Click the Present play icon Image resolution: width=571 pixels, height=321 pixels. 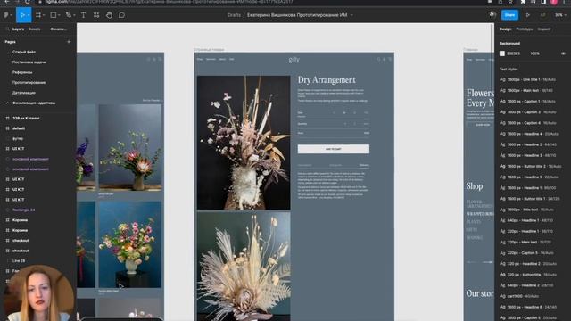click(x=527, y=15)
